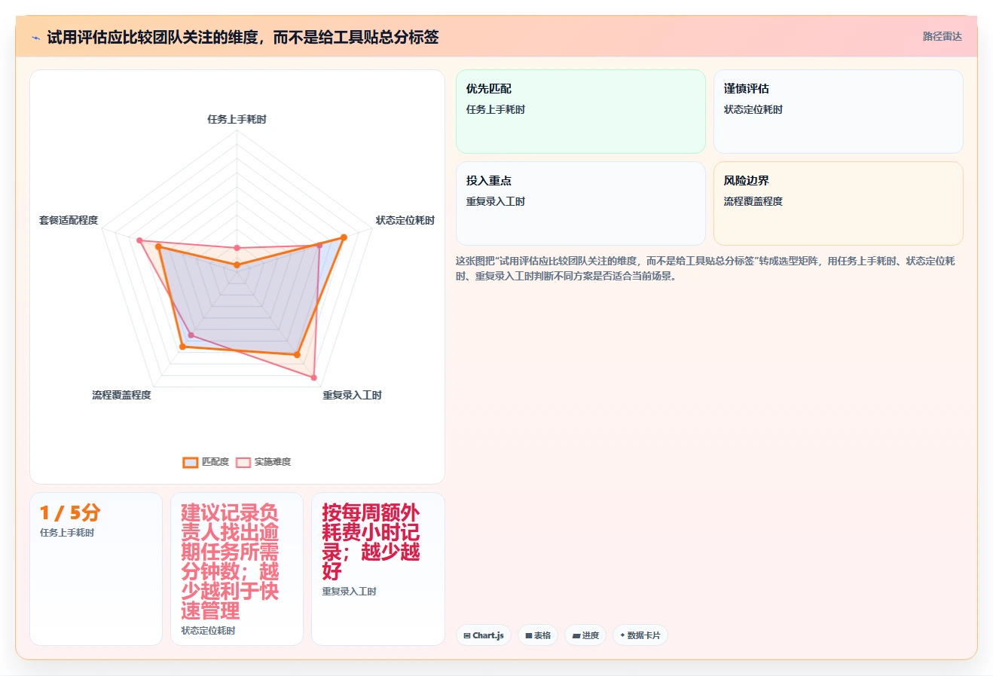993x676 pixels.
Task: Select the pink 建议记录负责人 metric card text
Action: [230, 561]
